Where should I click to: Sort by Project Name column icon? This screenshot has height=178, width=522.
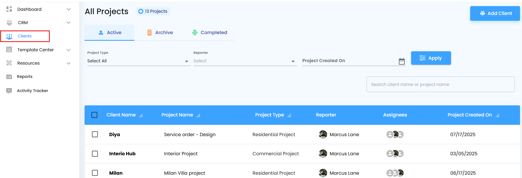click(198, 115)
